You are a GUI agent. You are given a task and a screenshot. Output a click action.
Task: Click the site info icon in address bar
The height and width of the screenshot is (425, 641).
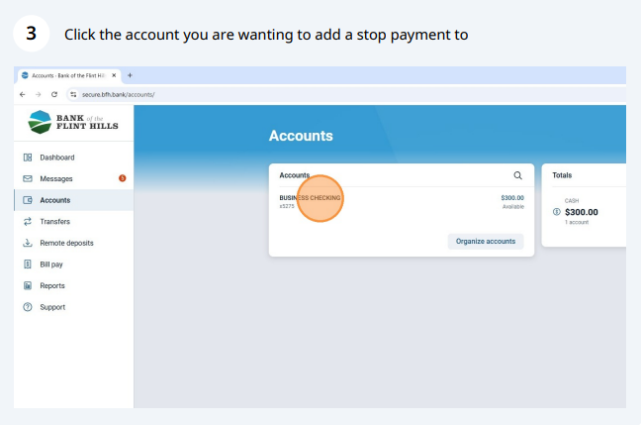click(73, 94)
